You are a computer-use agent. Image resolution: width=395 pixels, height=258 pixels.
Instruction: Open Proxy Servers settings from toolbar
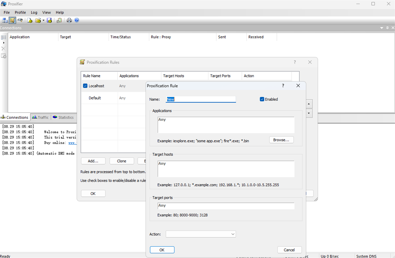point(5,20)
